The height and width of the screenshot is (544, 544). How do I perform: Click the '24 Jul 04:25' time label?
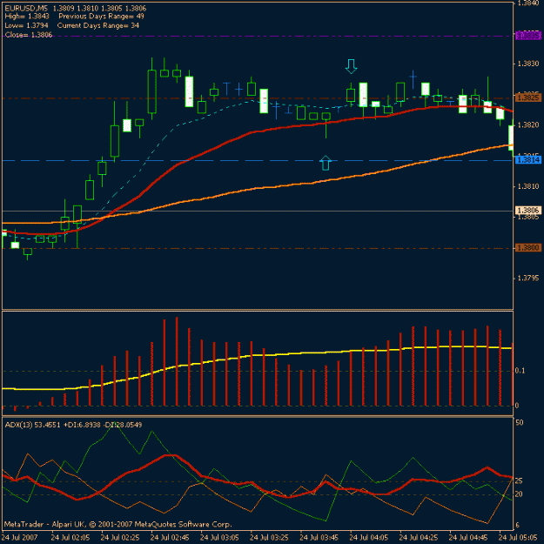tap(419, 538)
